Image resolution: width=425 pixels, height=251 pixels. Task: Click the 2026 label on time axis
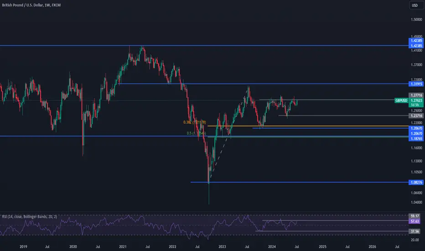coord(372,246)
